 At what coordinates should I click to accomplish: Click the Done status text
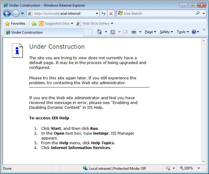7,169
